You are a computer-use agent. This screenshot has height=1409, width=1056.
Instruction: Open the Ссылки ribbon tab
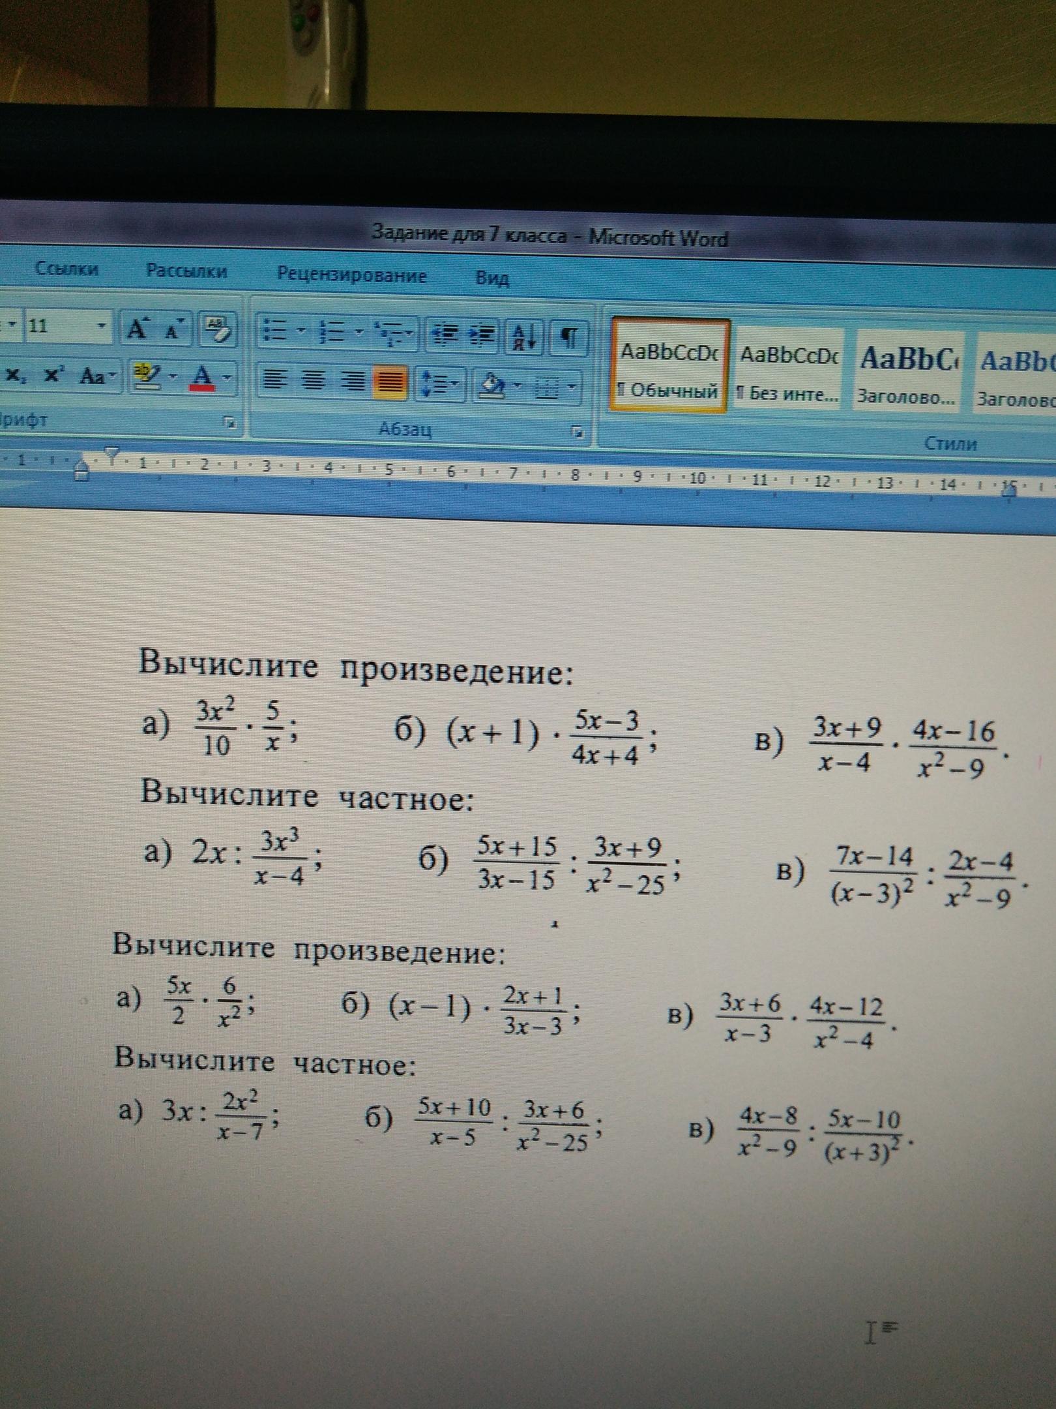[x=67, y=268]
